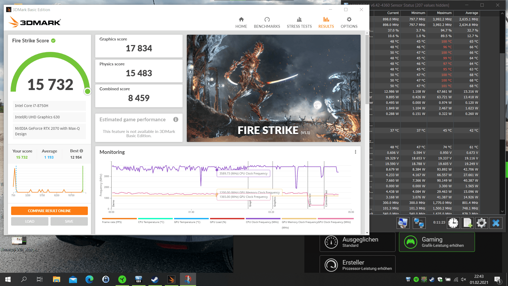Select Ausgeglichen Standard performance mode
The width and height of the screenshot is (508, 286).
(357, 242)
